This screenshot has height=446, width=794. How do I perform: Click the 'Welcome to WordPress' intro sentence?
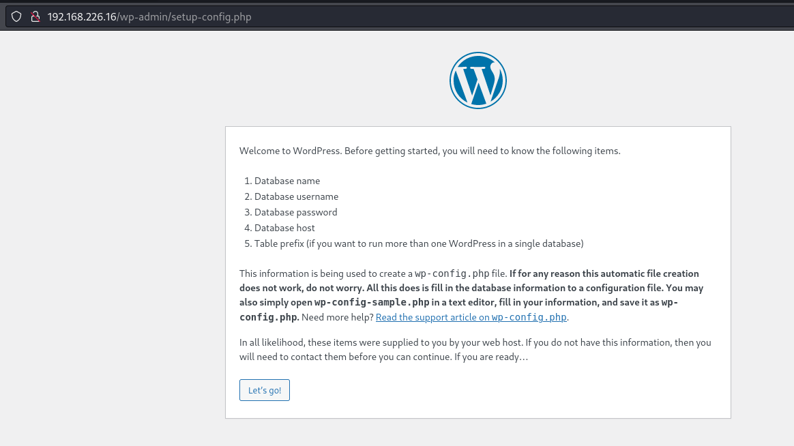coord(430,151)
